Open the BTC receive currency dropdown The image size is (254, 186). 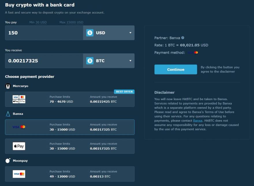tap(109, 61)
